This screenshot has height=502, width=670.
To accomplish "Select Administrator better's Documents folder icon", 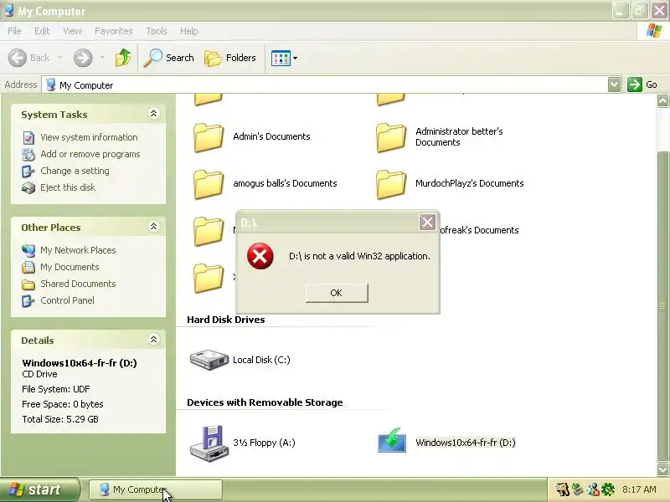I will coord(390,137).
